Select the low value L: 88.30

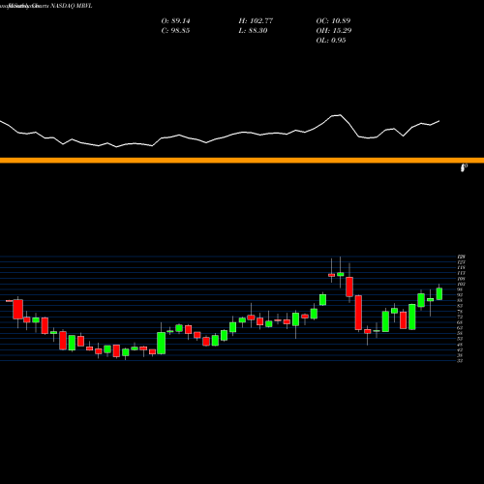pyautogui.click(x=253, y=31)
